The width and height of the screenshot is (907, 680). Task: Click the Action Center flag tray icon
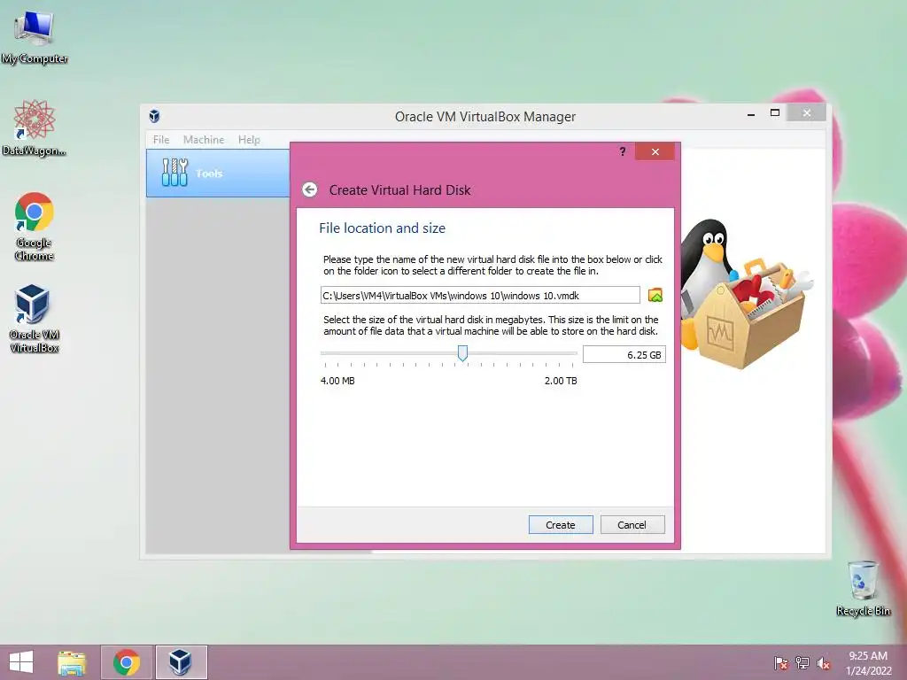click(x=781, y=663)
